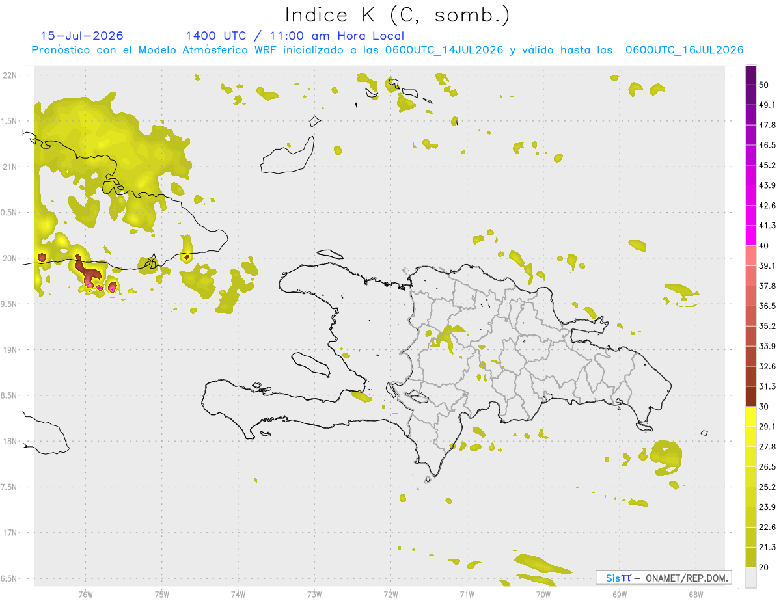Viewport: 781px width, 603px height.
Task: Click the 71W longitude label
Action: coord(467,594)
